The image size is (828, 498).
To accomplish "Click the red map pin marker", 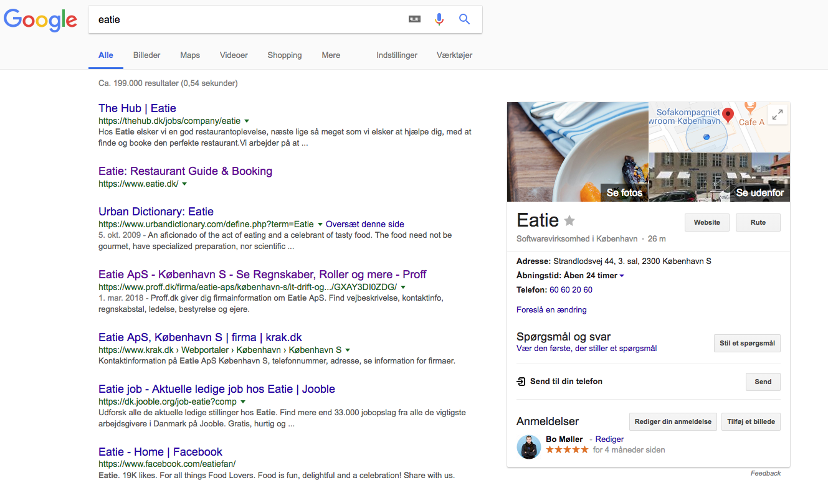I will pos(728,115).
